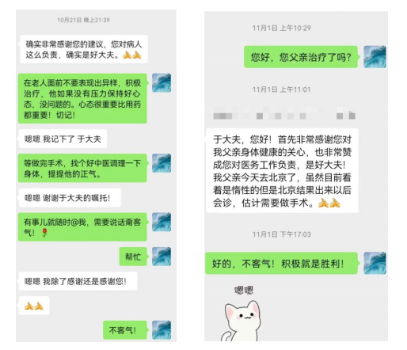Tap the standalone folded-hands emoji bubble

click(x=34, y=306)
